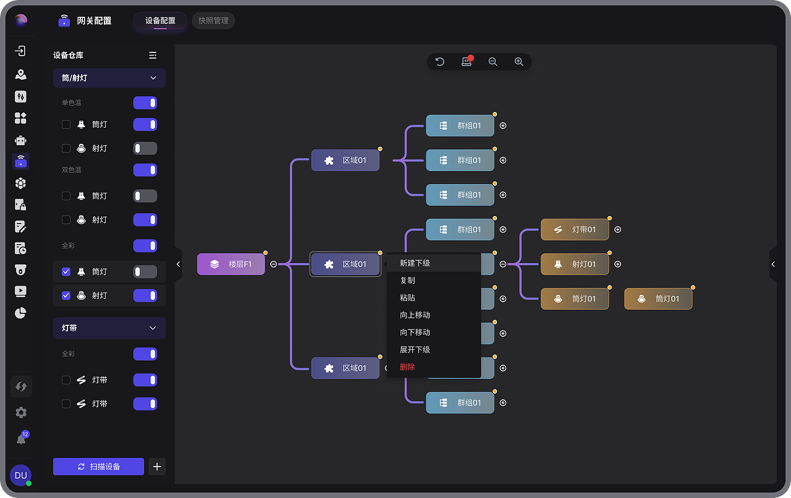791x498 pixels.
Task: Choose 向上移动 from the context menu
Action: point(434,315)
